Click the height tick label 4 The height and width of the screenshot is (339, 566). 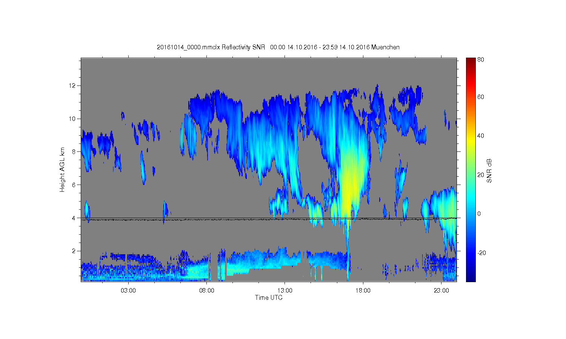coord(74,218)
